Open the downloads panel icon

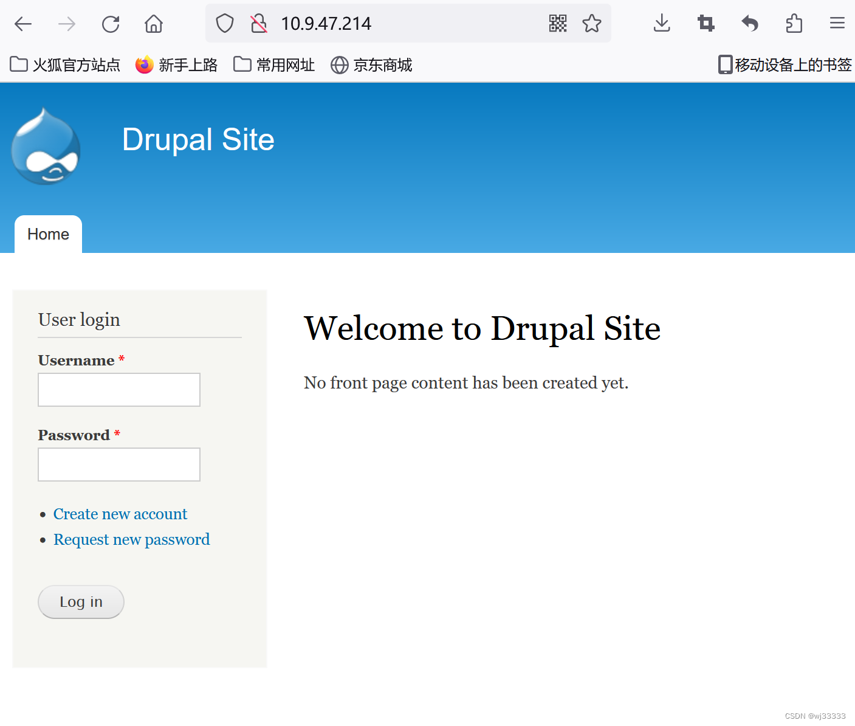tap(661, 24)
